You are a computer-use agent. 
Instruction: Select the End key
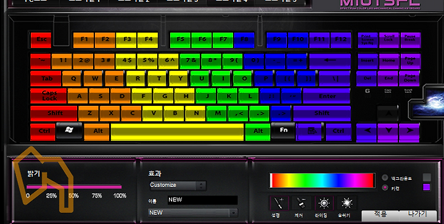[x=388, y=79]
